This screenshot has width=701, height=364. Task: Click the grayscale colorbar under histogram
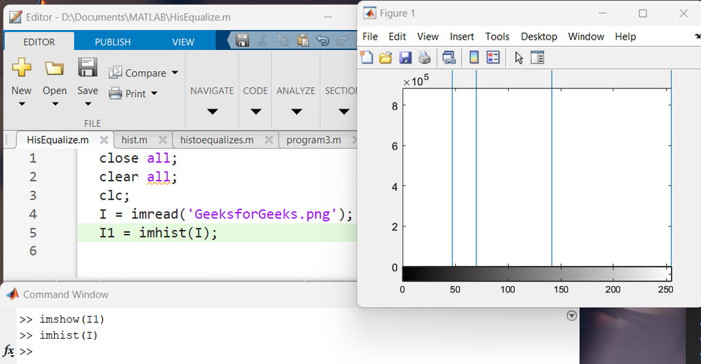pyautogui.click(x=537, y=274)
